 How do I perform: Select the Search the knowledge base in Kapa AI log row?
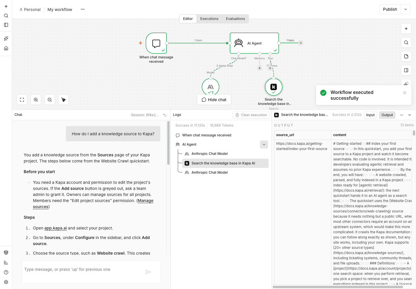point(225,163)
